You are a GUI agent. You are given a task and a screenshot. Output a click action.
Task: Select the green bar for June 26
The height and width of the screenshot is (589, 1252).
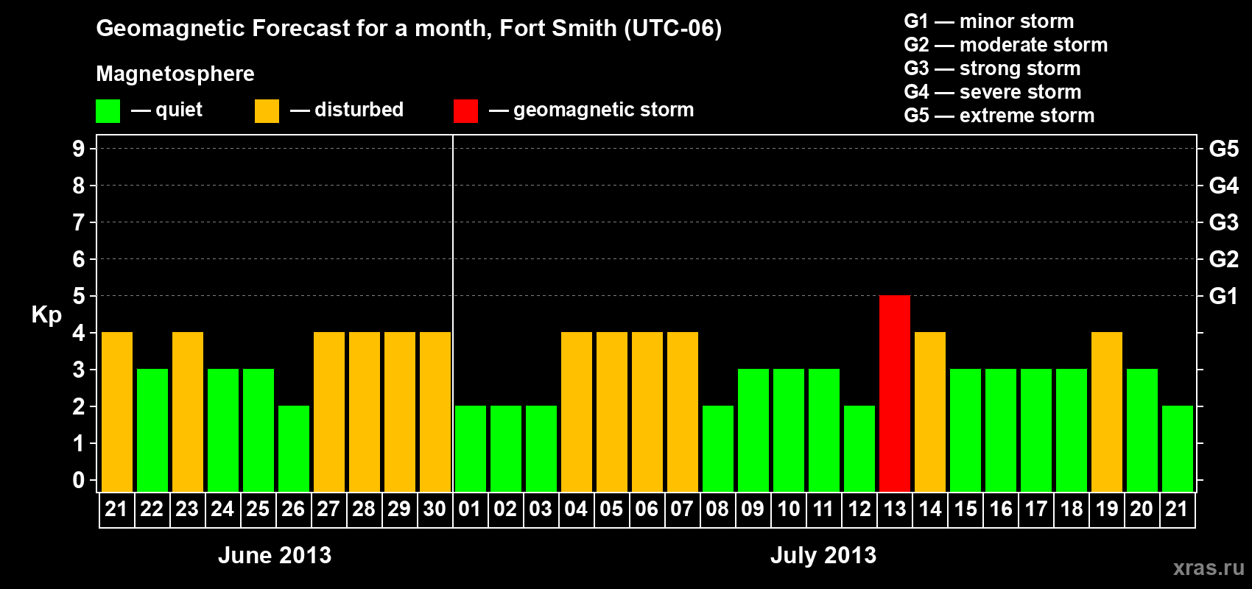(x=294, y=448)
